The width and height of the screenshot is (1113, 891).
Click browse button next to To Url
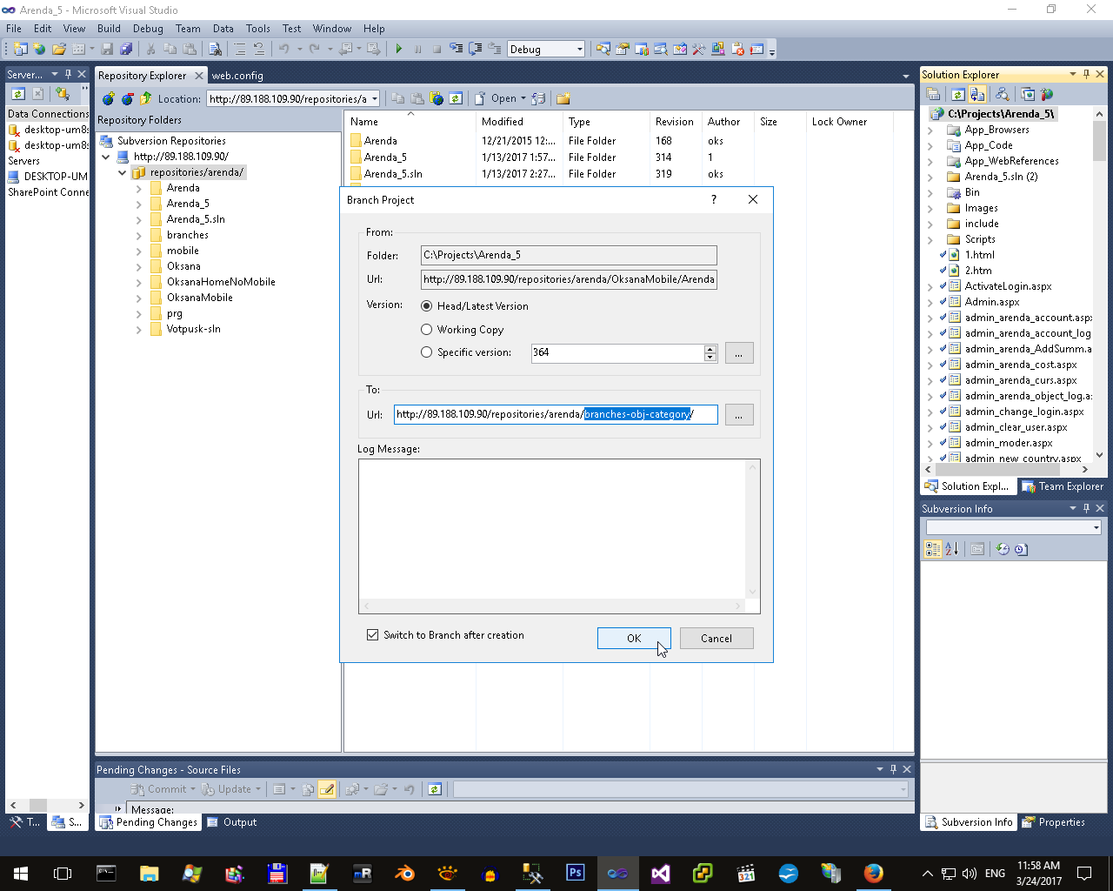pyautogui.click(x=738, y=415)
